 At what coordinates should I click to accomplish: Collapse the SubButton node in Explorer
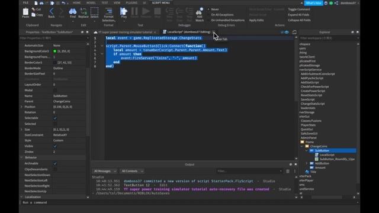pyautogui.click(x=307, y=150)
